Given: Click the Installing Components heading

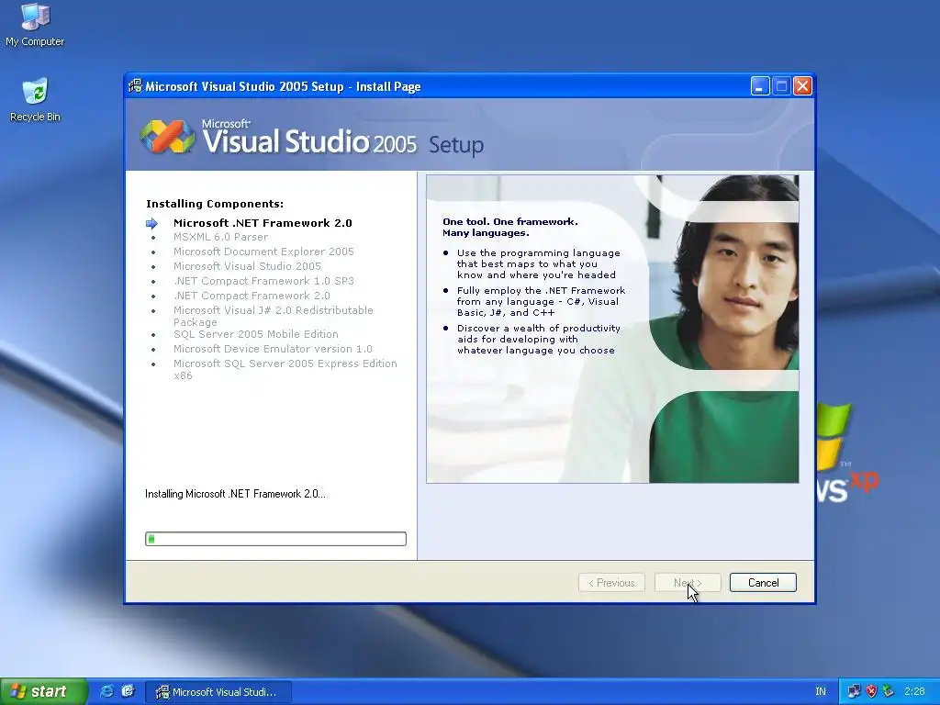Looking at the screenshot, I should pos(215,204).
